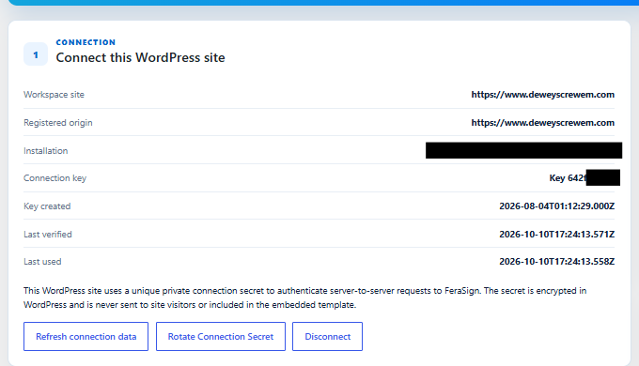Click the Registered origin label
The image size is (639, 366).
pyautogui.click(x=58, y=123)
